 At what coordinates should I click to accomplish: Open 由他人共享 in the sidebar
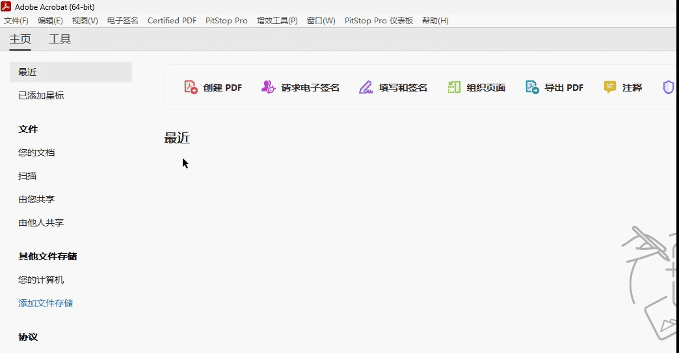[x=41, y=223]
